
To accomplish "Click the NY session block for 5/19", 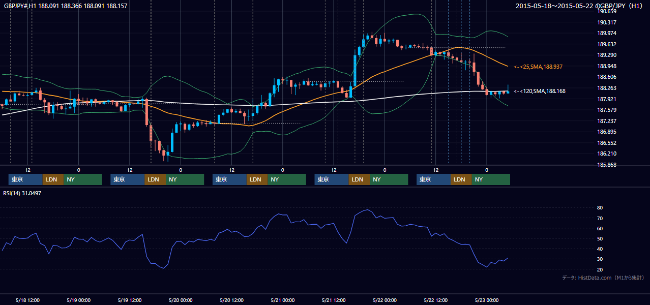I will (185, 179).
